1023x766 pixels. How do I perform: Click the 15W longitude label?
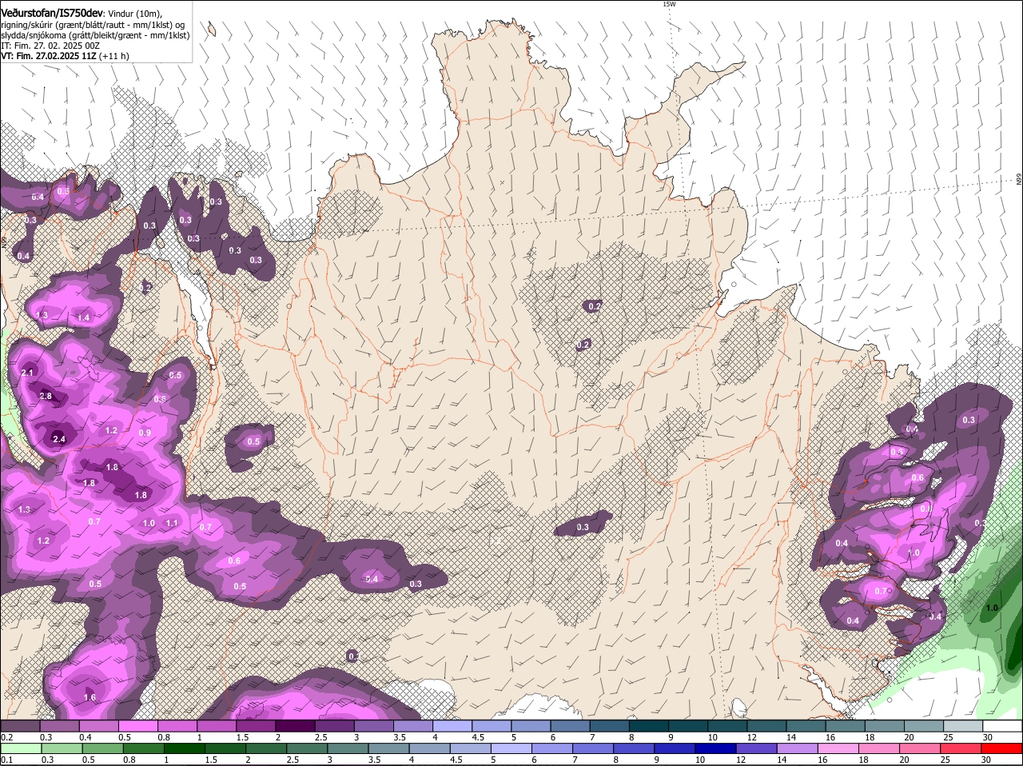click(669, 4)
